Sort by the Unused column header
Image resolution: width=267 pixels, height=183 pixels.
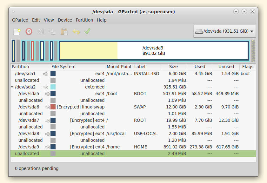pyautogui.click(x=226, y=67)
